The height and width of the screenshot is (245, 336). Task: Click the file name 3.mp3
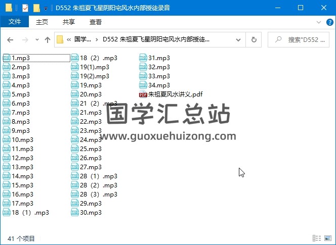[x=21, y=76]
